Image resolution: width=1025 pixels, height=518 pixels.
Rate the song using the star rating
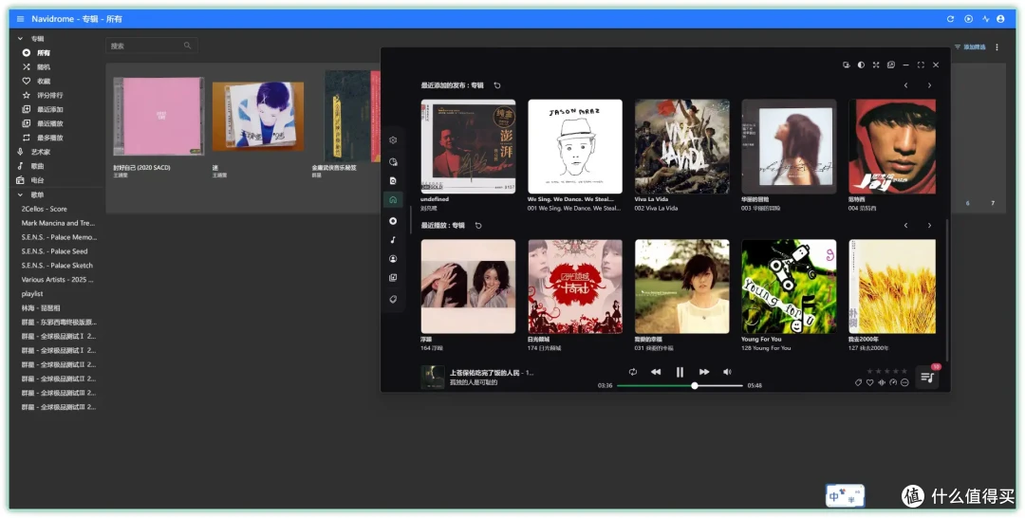tap(886, 371)
